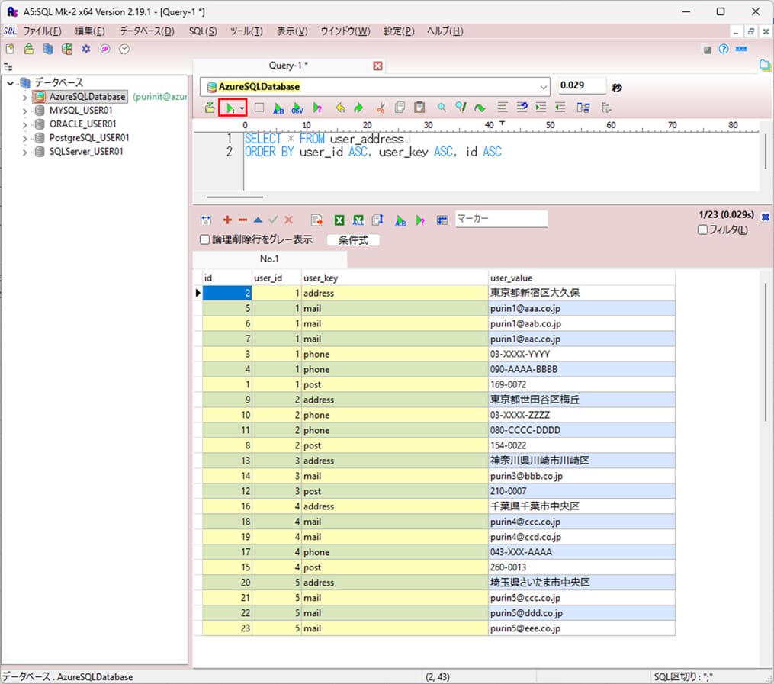Click the blue gear icon in the main toolbar

tap(86, 49)
